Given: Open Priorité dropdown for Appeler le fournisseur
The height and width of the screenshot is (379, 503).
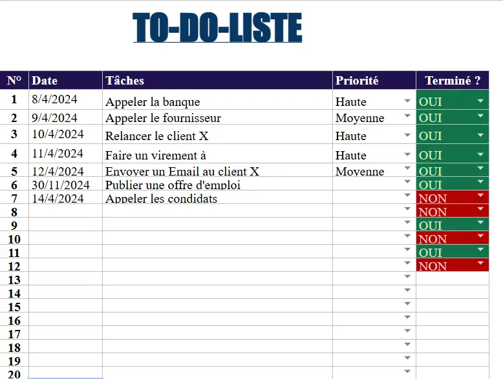Looking at the screenshot, I should [407, 116].
